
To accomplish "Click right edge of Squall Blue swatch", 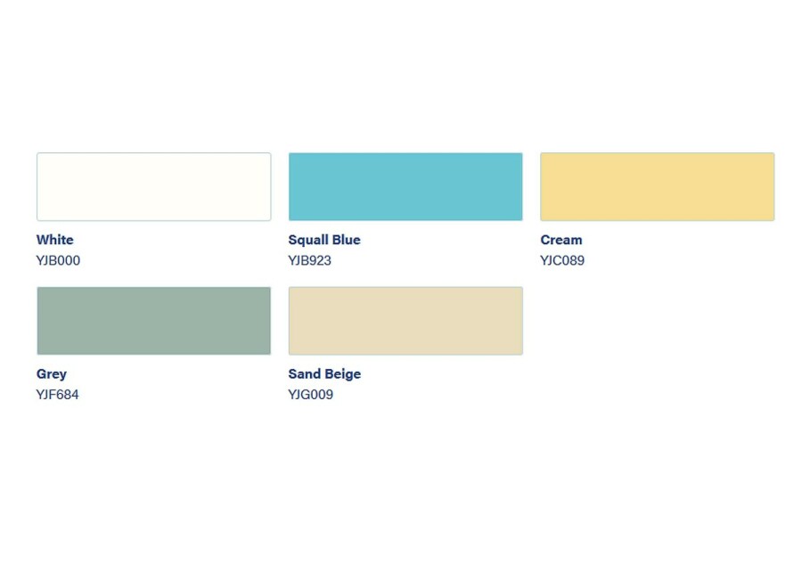I will pyautogui.click(x=521, y=187).
